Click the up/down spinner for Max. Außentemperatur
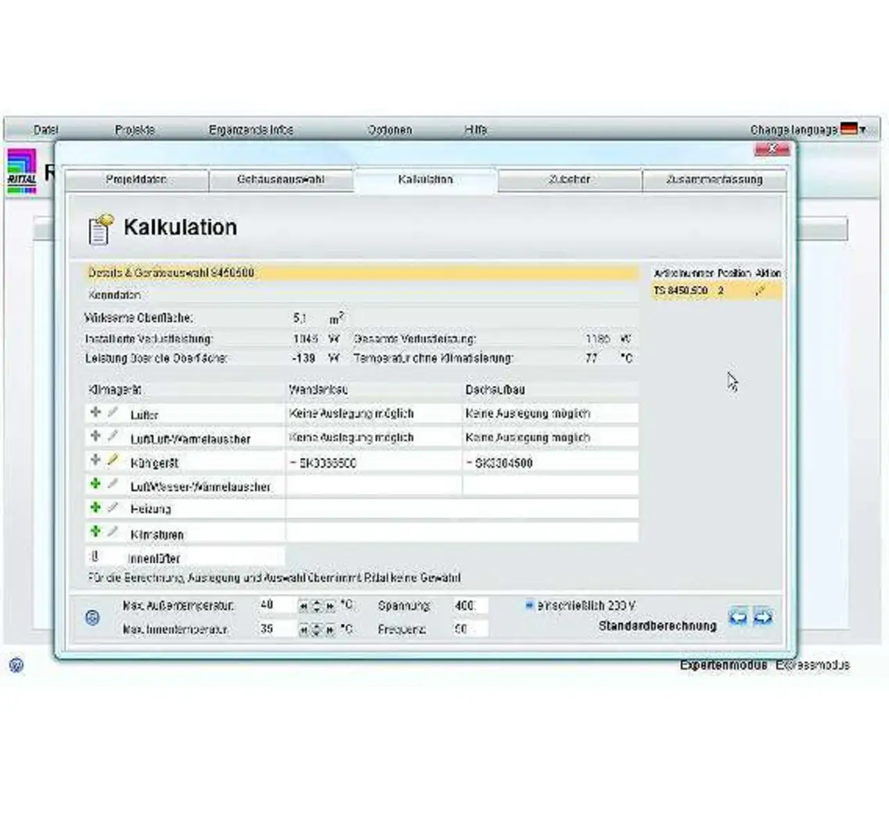889x826 pixels. pyautogui.click(x=317, y=606)
